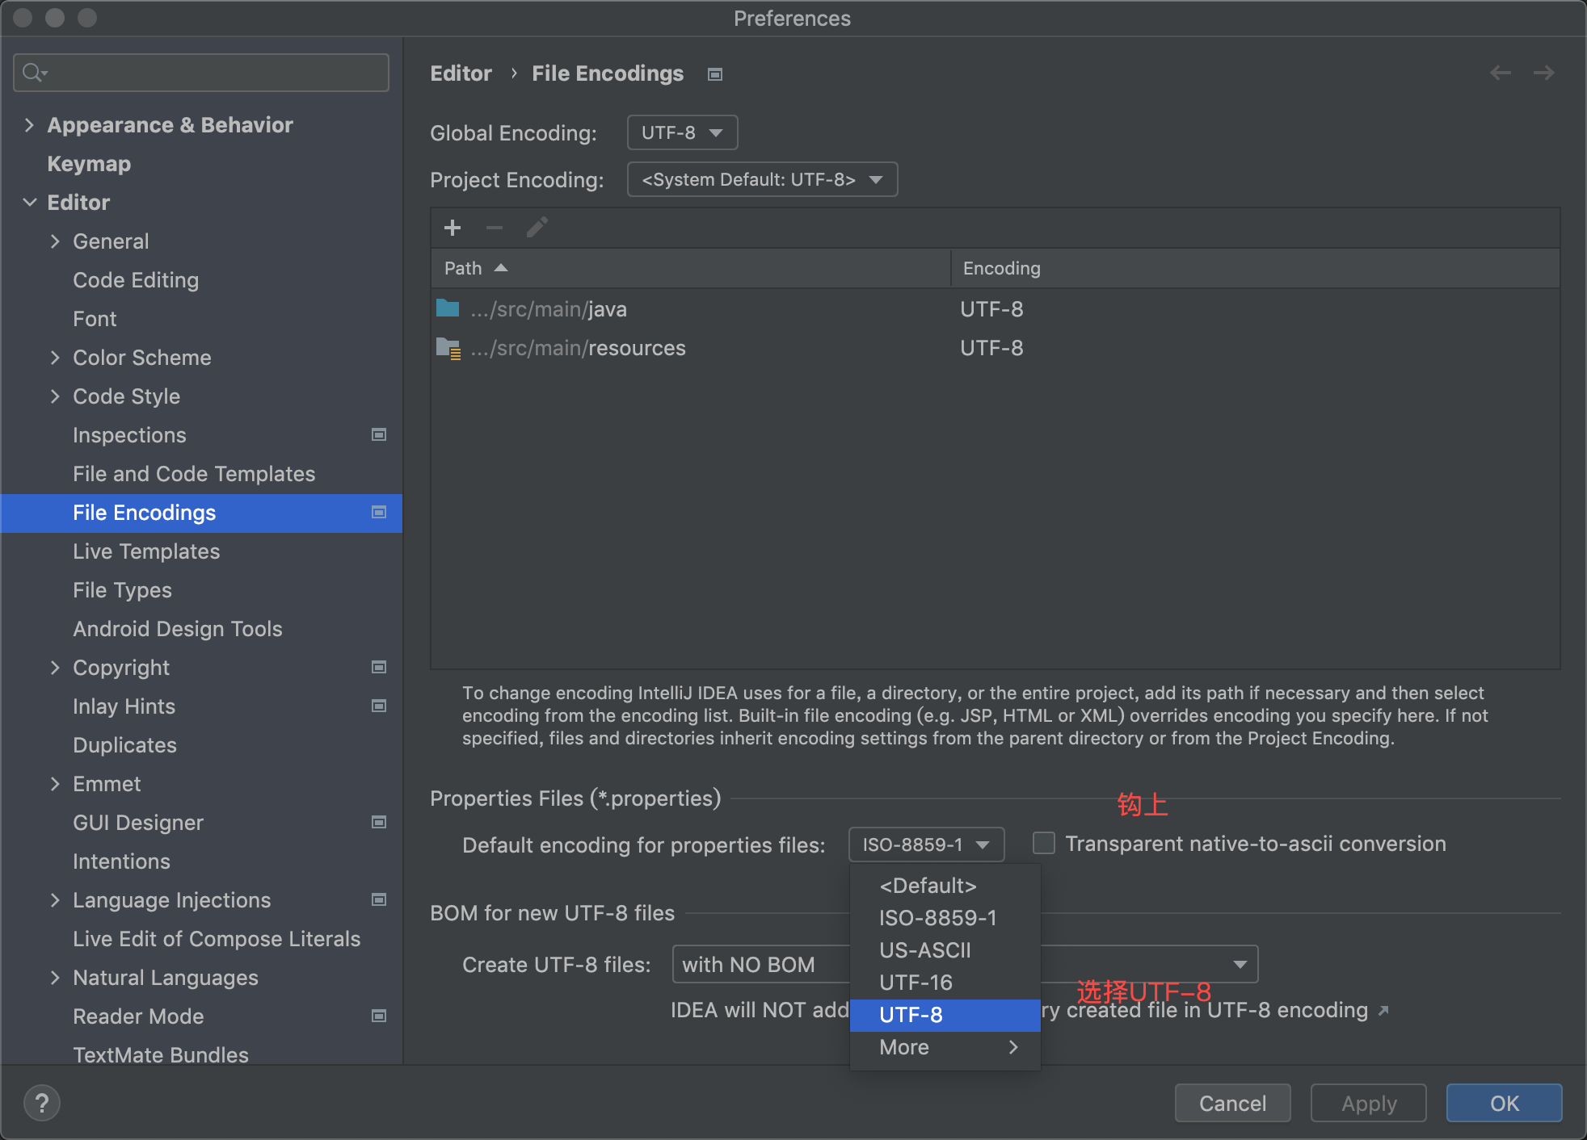Expand the Code Style node

pos(55,396)
